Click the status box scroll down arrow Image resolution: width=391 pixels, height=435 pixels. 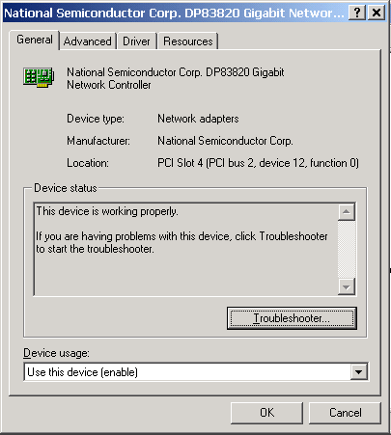coord(347,286)
